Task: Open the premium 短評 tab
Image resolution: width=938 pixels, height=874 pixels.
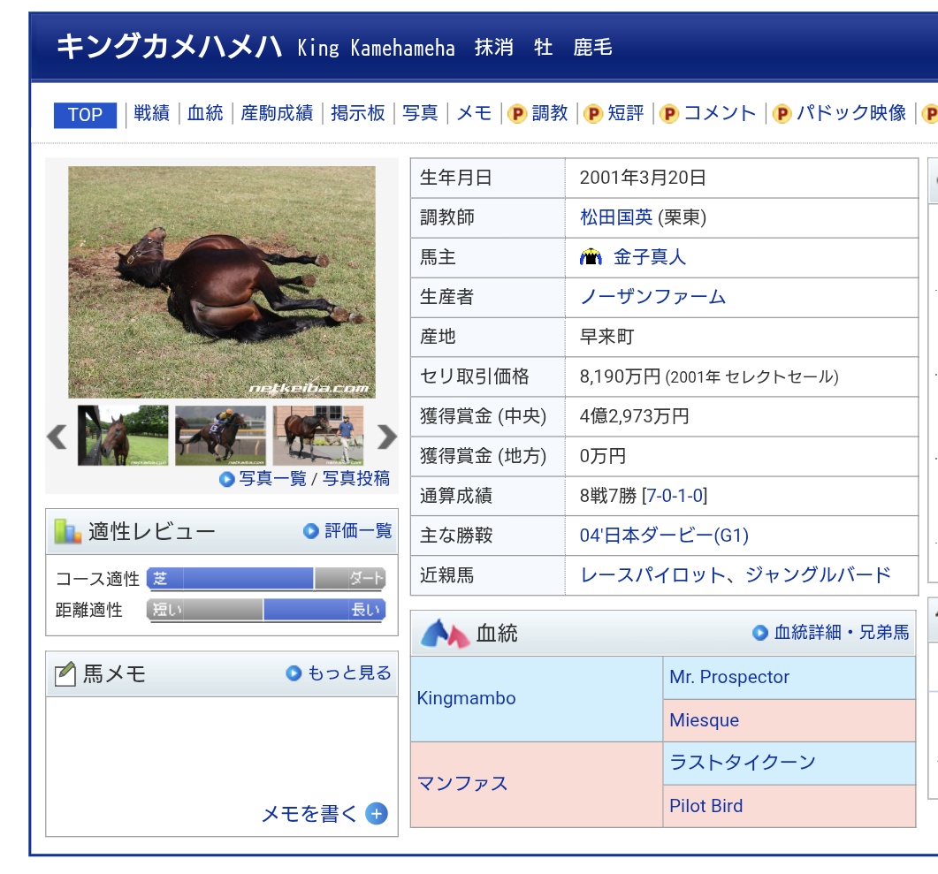Action: 626,113
